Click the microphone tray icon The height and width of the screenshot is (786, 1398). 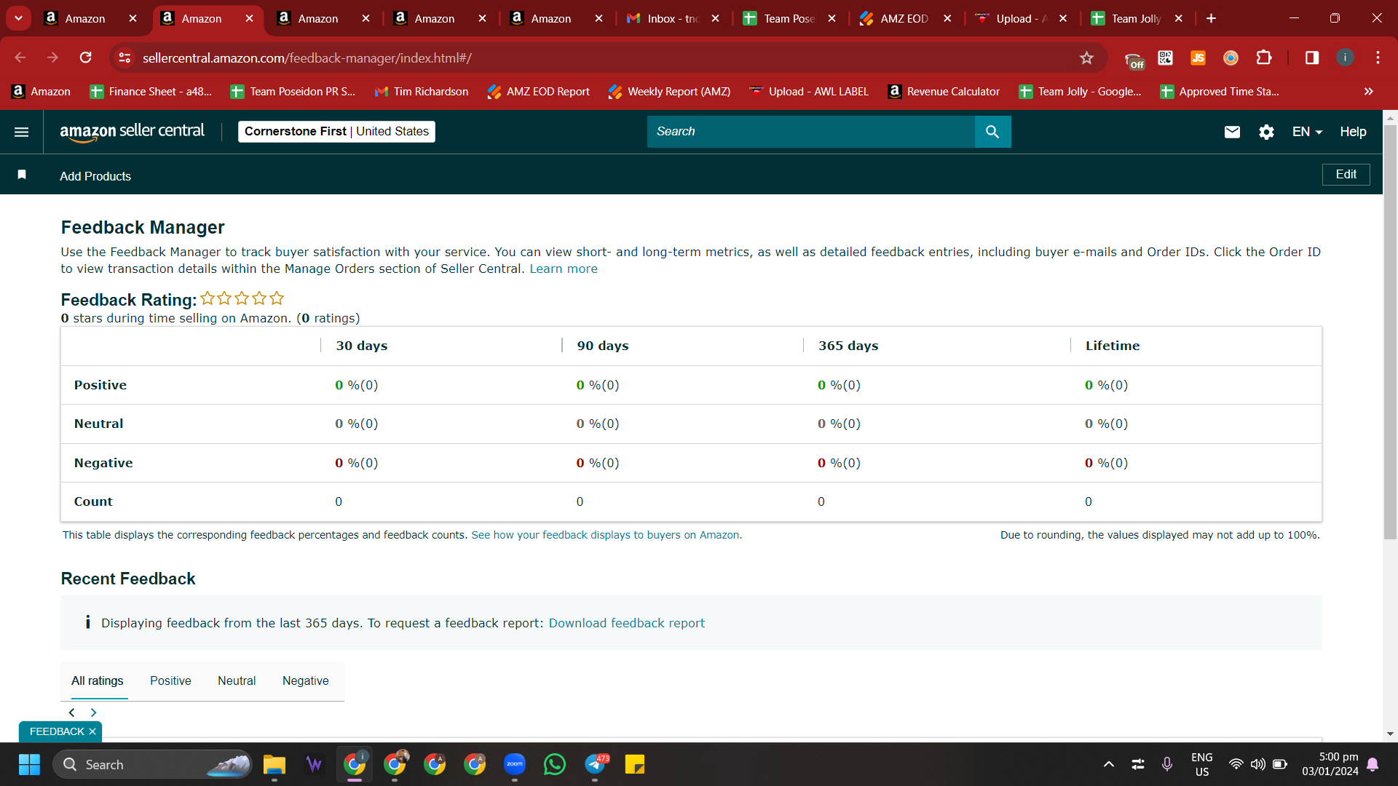tap(1167, 764)
